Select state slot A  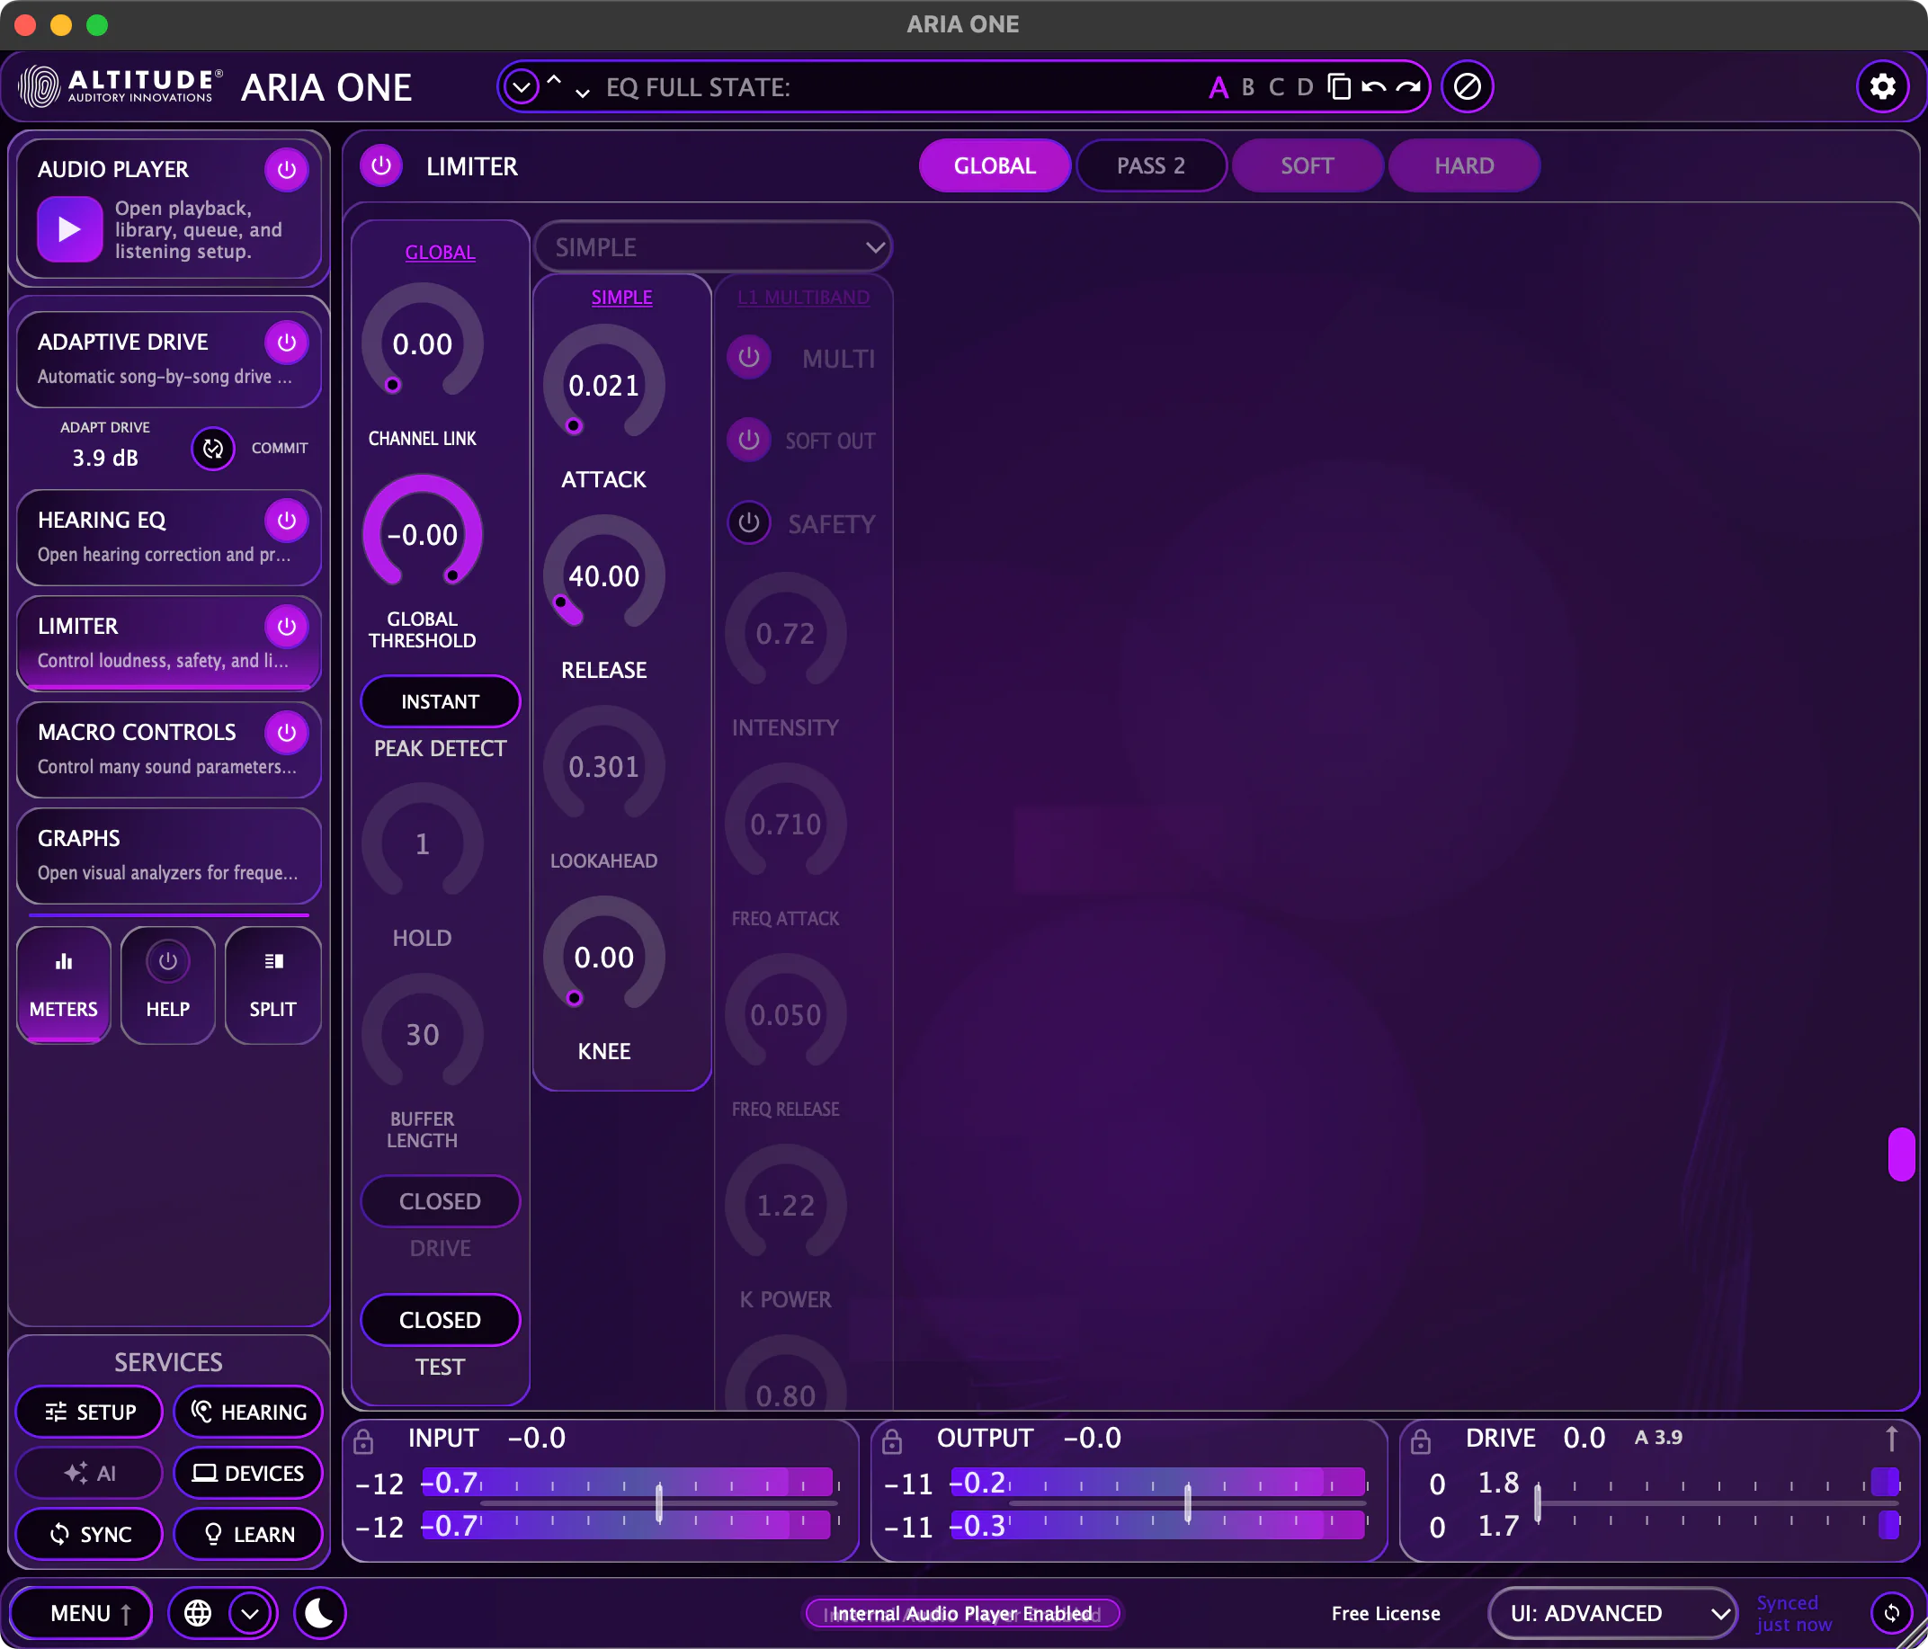point(1218,87)
